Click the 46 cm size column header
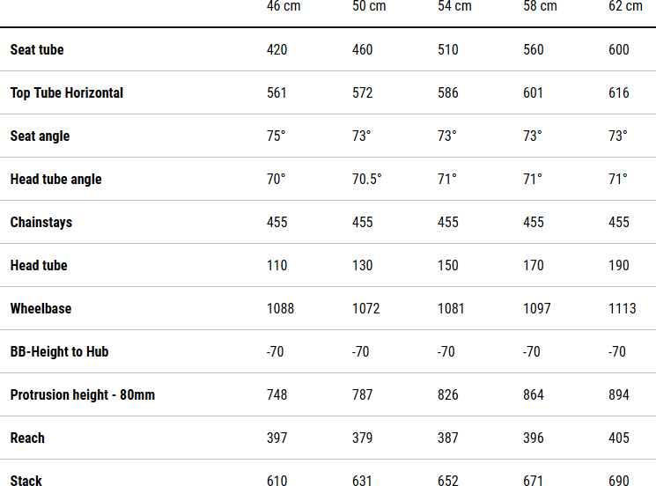This screenshot has width=656, height=486. [284, 6]
